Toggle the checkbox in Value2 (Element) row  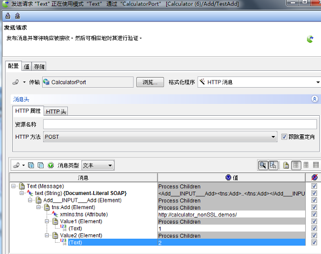coord(314,235)
